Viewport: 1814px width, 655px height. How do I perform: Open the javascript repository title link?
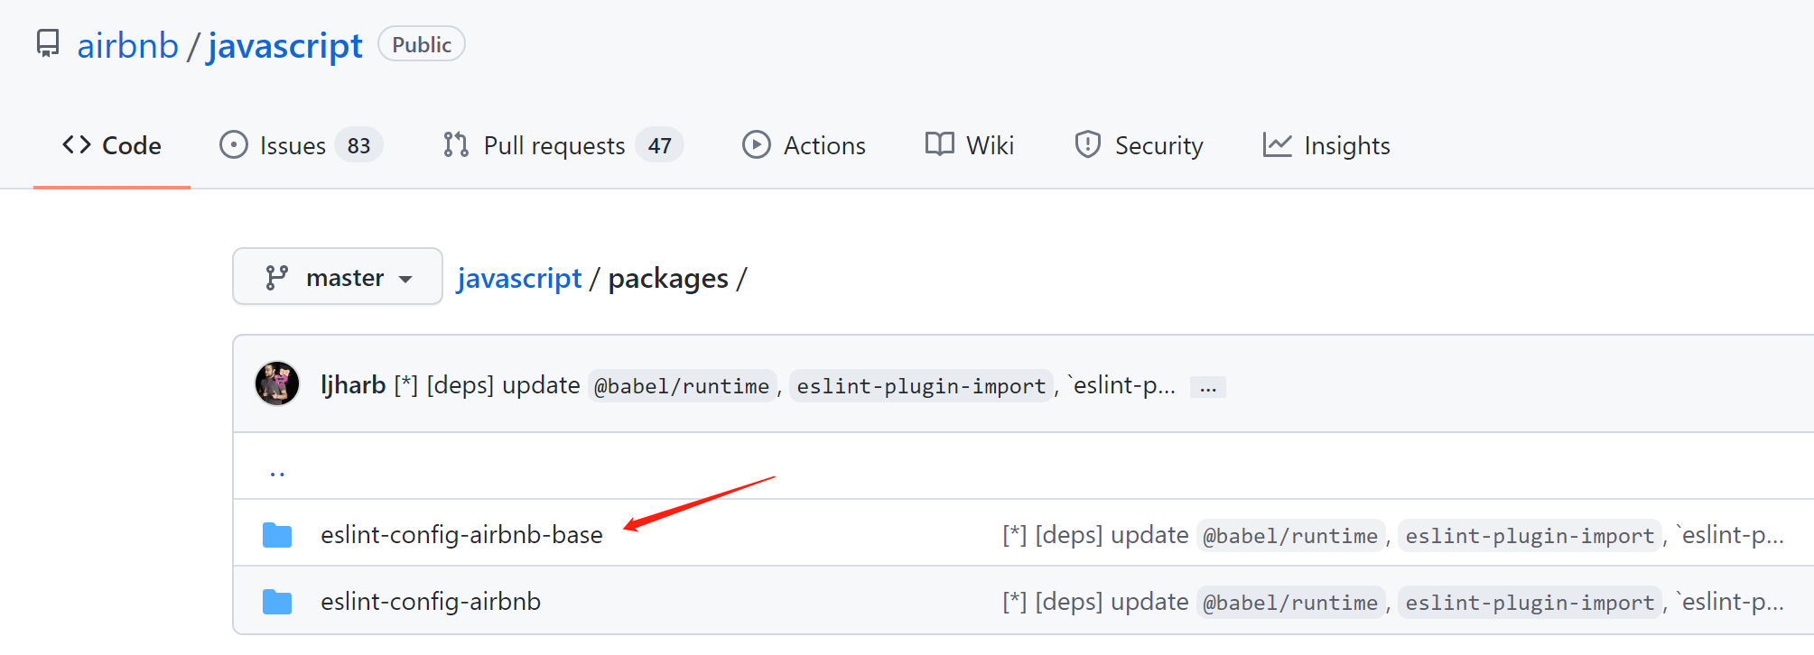284,46
